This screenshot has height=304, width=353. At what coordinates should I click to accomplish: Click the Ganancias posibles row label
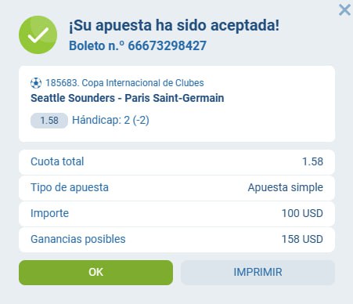[x=78, y=239]
